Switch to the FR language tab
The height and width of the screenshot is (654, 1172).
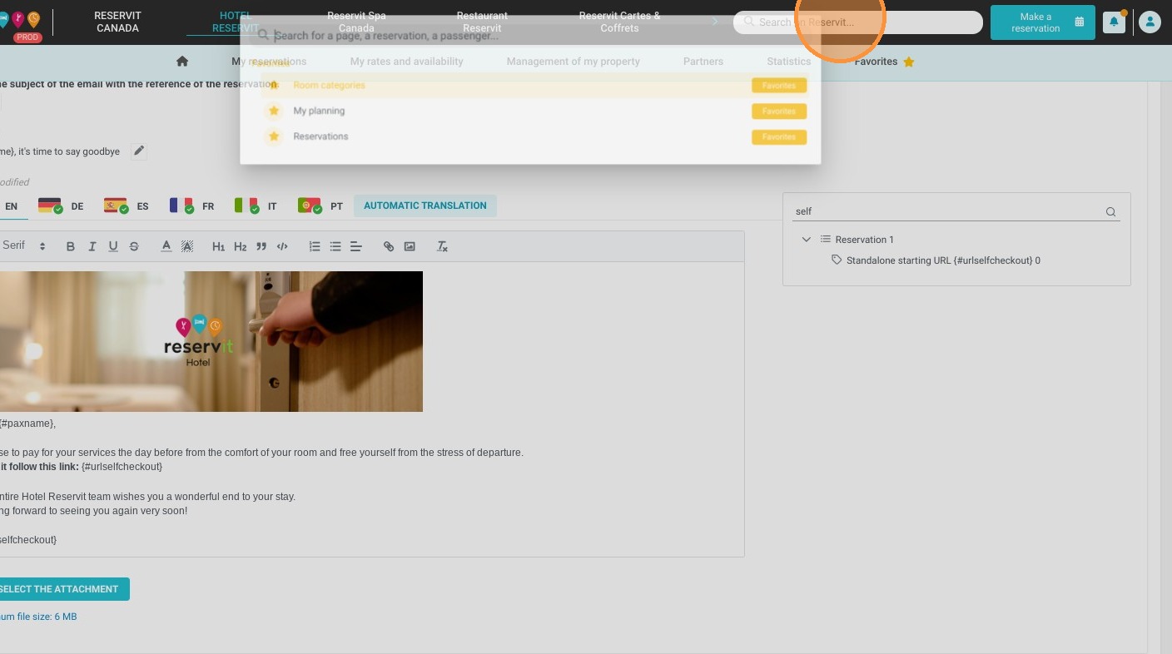click(x=192, y=206)
